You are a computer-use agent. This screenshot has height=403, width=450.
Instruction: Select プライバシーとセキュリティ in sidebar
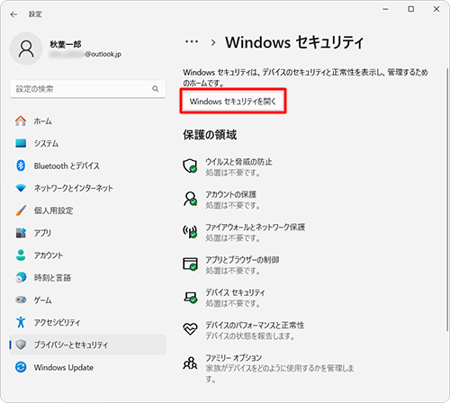87,345
